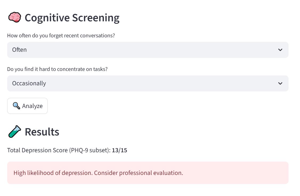The width and height of the screenshot is (300, 196).
Task: Click the PHQ-9 subset text
Action: coord(89,150)
